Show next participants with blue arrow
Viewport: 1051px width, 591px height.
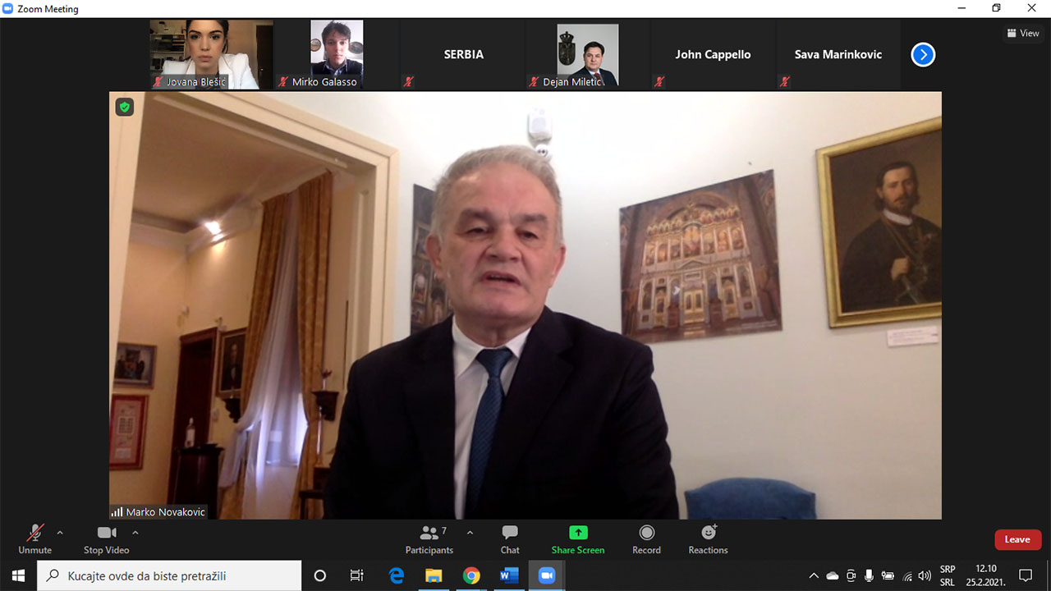coord(923,55)
